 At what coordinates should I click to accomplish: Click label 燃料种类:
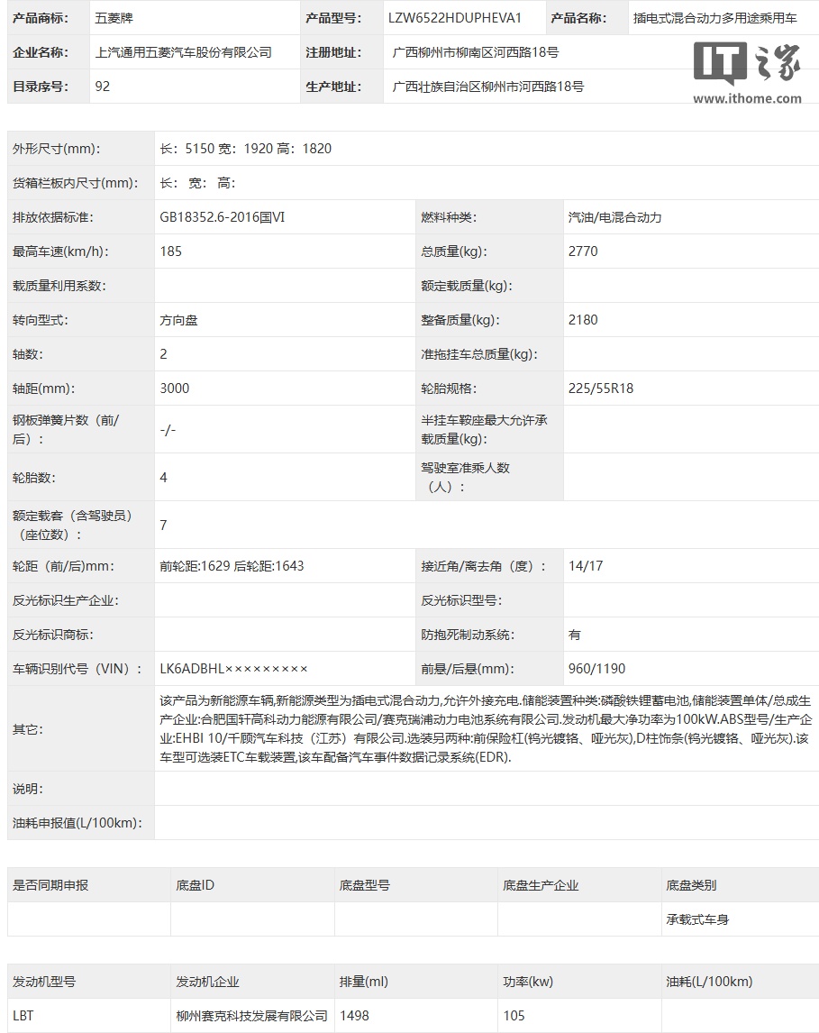449,216
